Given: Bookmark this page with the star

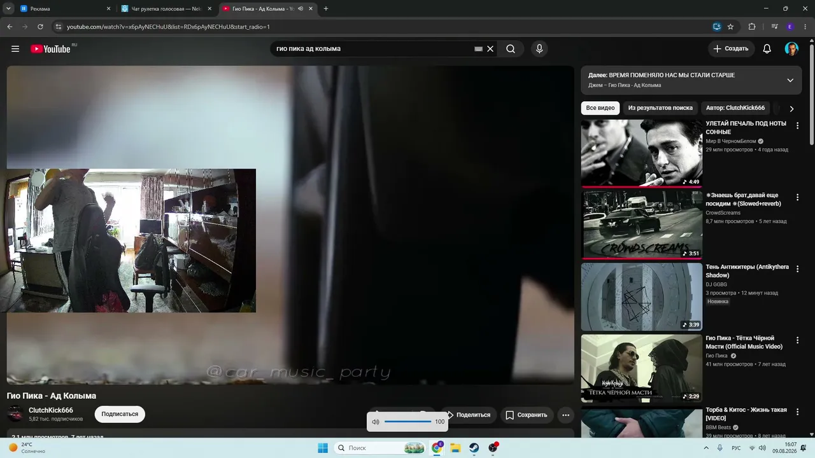Looking at the screenshot, I should [730, 27].
